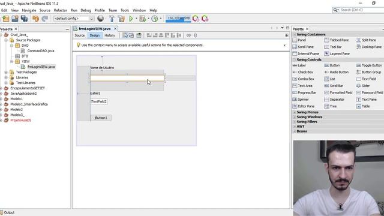Open the Debug Project dropdown arrow
The image size is (384, 216).
[148, 19]
